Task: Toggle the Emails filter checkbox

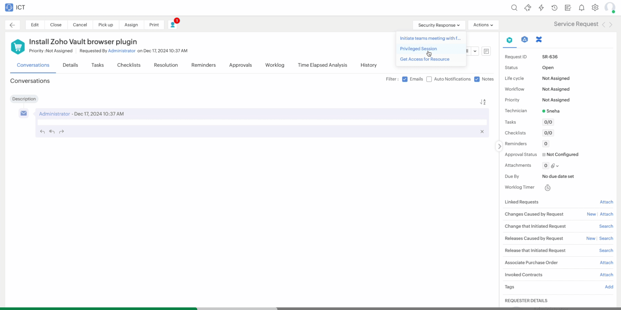Action: (x=404, y=79)
